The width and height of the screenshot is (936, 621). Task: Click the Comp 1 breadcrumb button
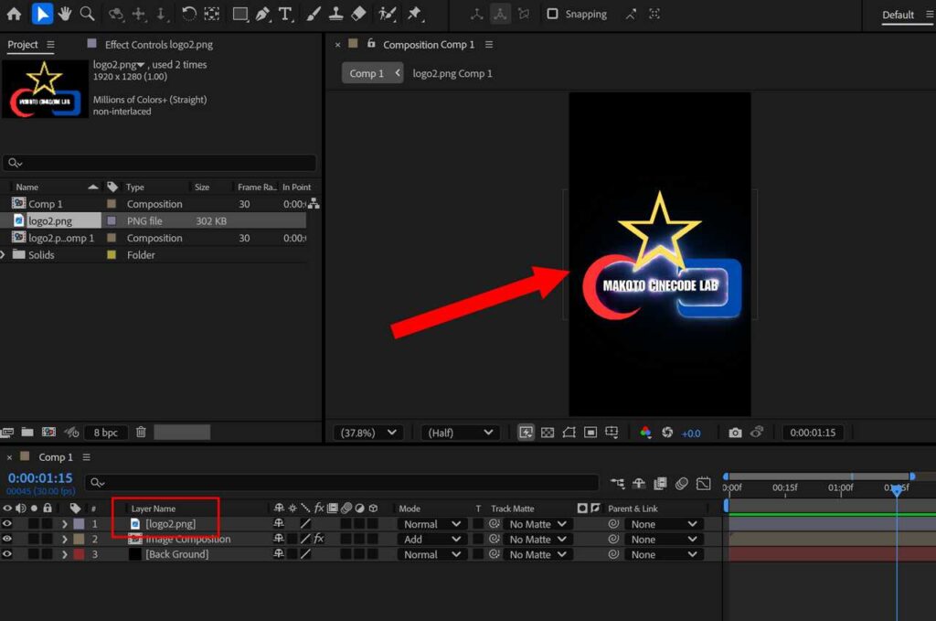tap(373, 73)
